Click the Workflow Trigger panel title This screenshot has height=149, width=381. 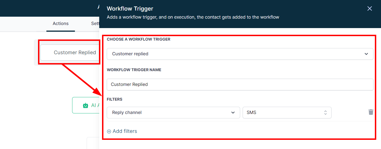(x=130, y=9)
